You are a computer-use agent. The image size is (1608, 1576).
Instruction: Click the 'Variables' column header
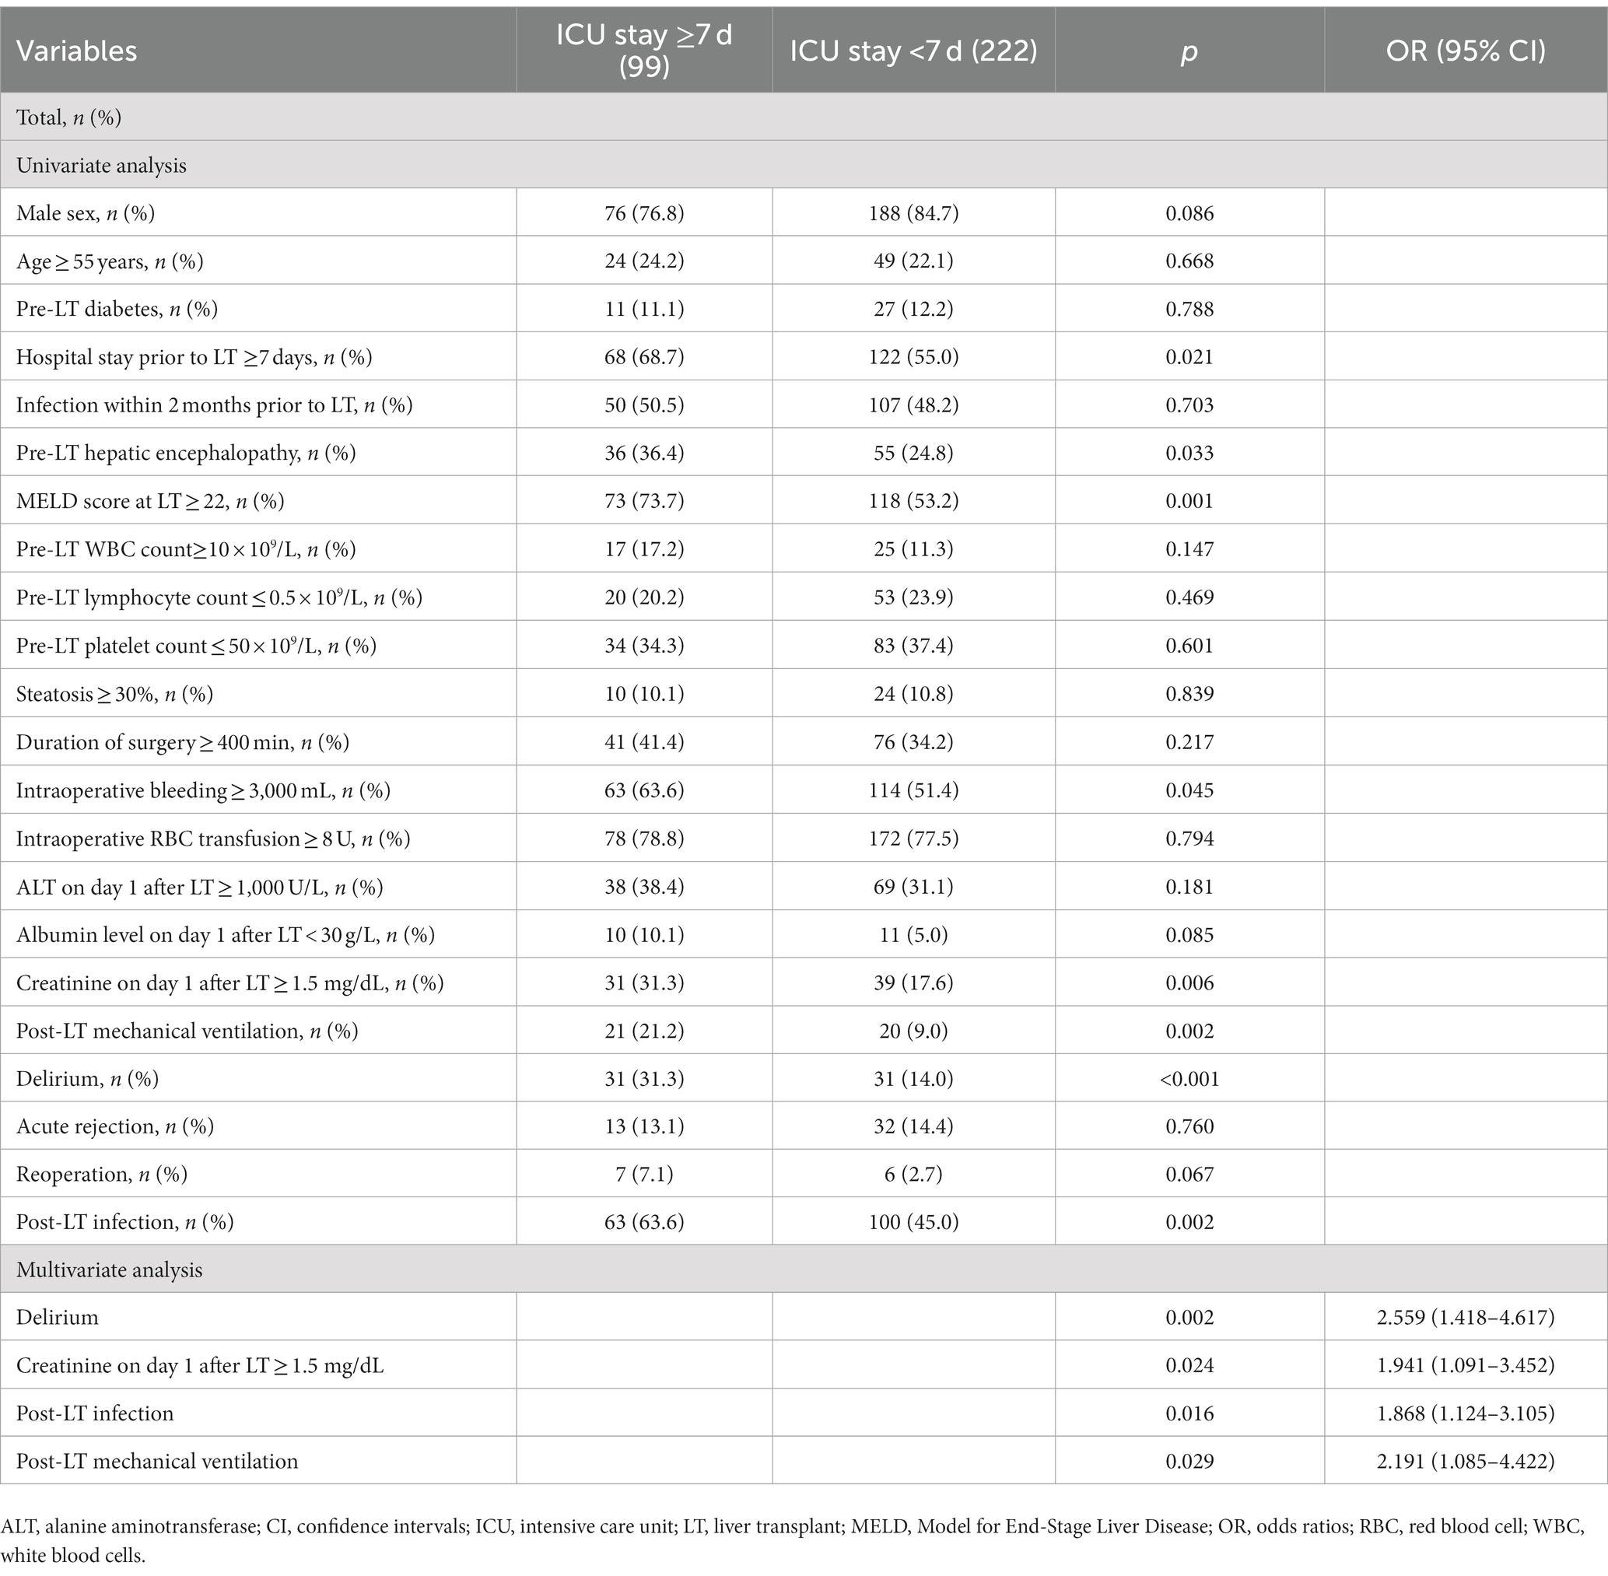click(x=77, y=51)
